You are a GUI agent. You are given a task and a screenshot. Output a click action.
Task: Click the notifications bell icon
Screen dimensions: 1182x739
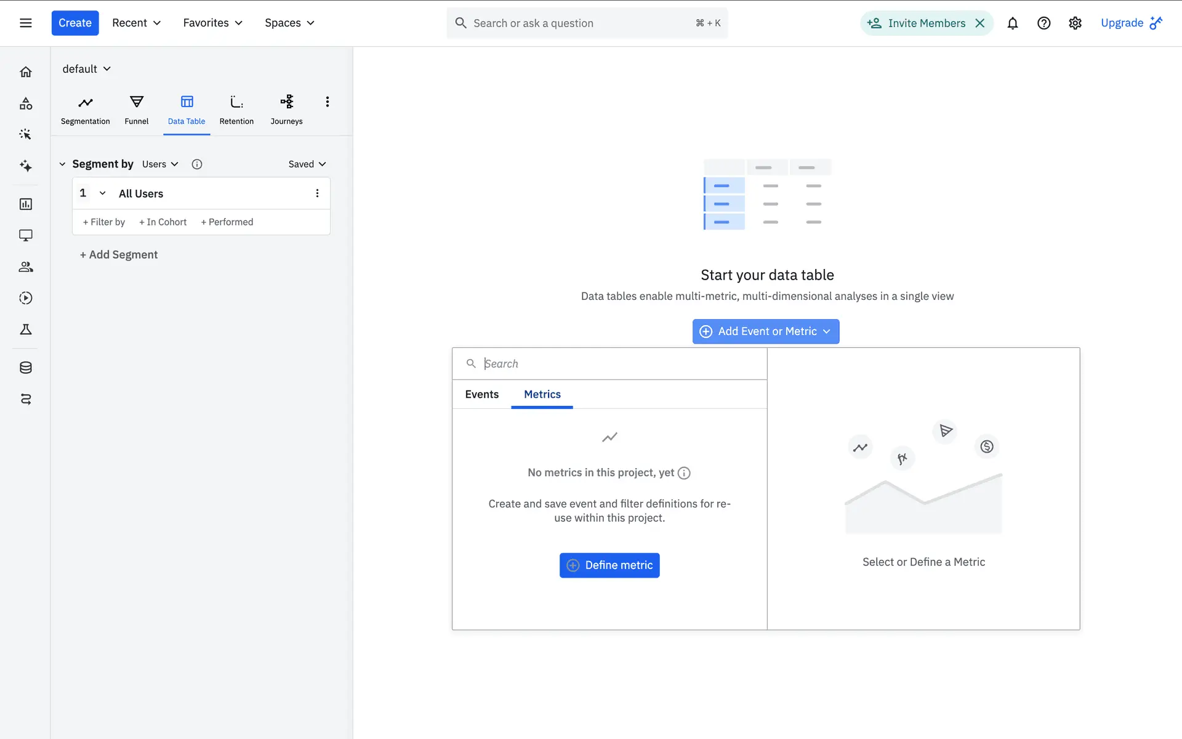[x=1012, y=23]
